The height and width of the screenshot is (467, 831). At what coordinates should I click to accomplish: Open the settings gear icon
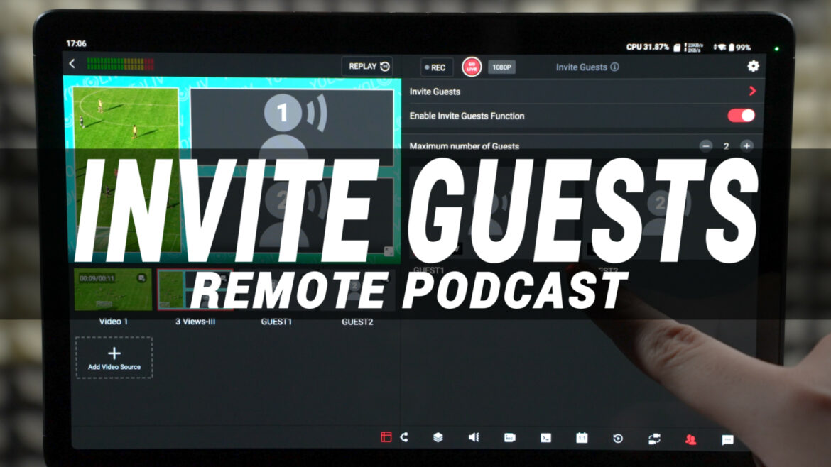pyautogui.click(x=753, y=67)
